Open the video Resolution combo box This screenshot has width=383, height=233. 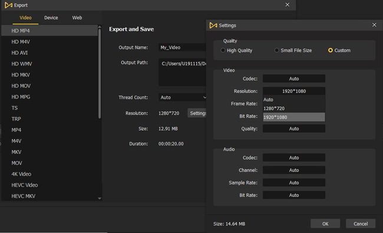(294, 91)
